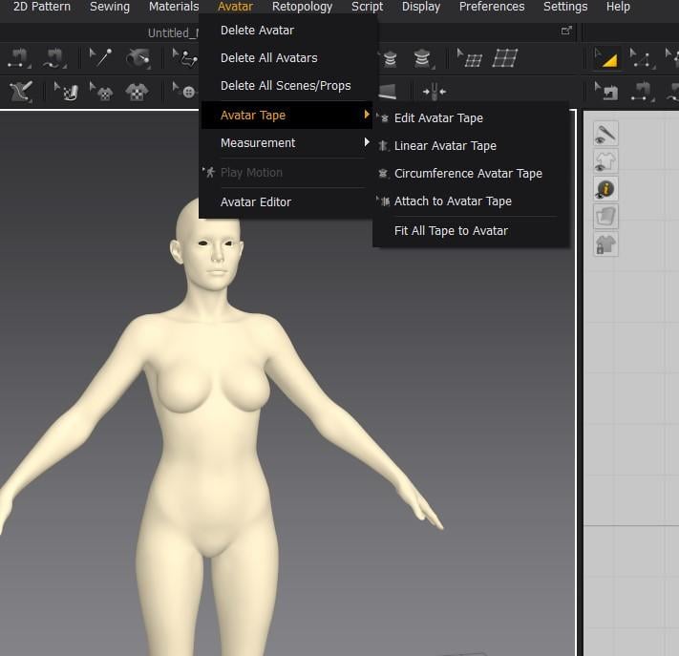Select the Edit Sewing tool in 2D toolbar
679x656 pixels.
[606, 92]
